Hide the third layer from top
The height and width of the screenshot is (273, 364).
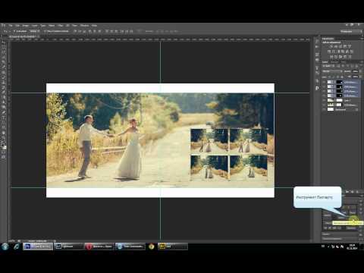pos(324,91)
